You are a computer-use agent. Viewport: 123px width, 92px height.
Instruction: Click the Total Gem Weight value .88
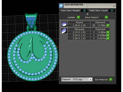(84, 10)
